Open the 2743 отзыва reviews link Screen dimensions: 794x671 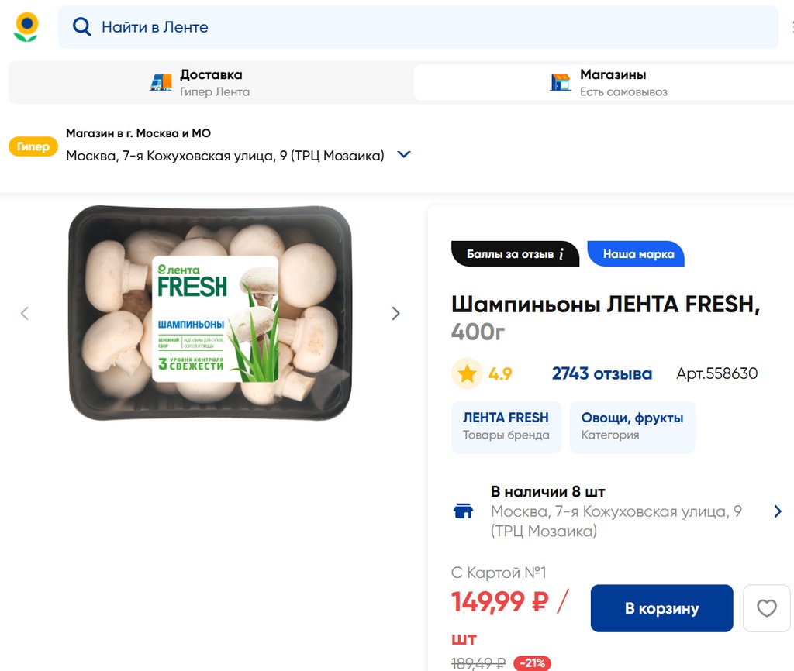pyautogui.click(x=602, y=374)
